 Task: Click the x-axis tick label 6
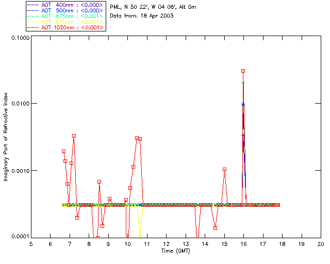51,244
